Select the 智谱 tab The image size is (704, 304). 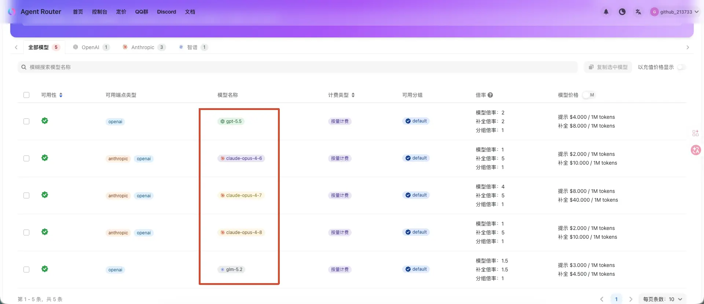pyautogui.click(x=193, y=47)
